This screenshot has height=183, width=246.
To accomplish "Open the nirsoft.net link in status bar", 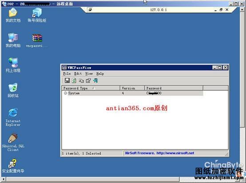I will click(x=175, y=153).
